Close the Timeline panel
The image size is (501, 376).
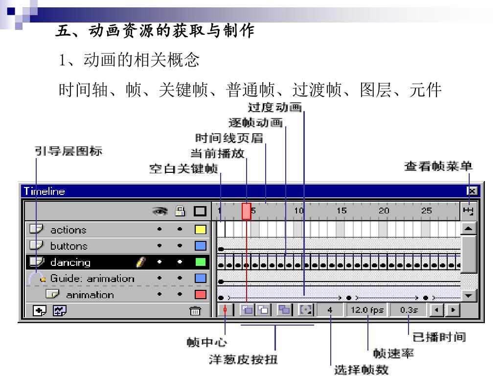pos(472,191)
